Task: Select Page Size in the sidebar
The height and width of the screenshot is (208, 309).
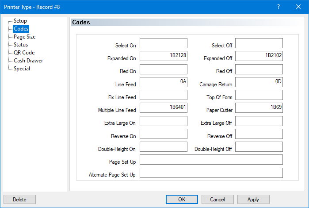Action: (x=24, y=37)
